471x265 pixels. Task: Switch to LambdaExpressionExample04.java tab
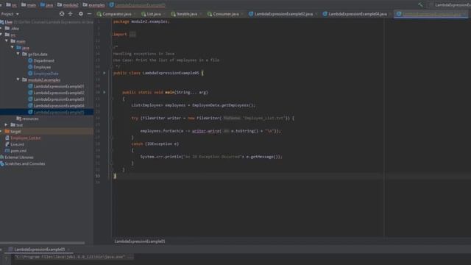[358, 14]
